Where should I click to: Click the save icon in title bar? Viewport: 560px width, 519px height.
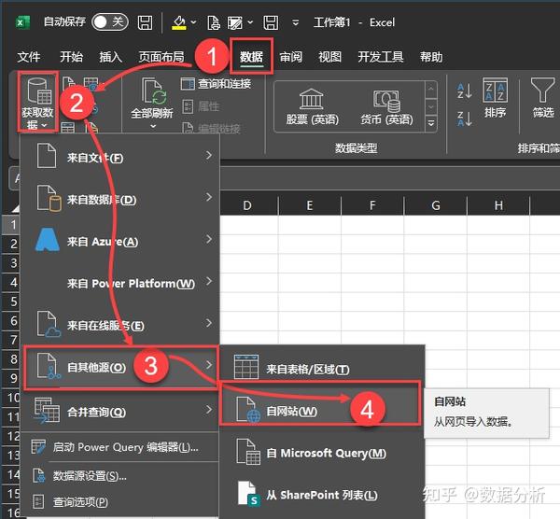point(145,22)
